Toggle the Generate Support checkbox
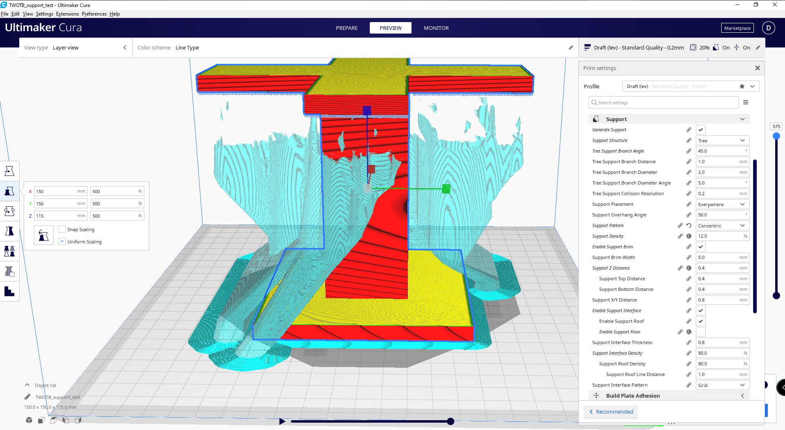 [701, 130]
